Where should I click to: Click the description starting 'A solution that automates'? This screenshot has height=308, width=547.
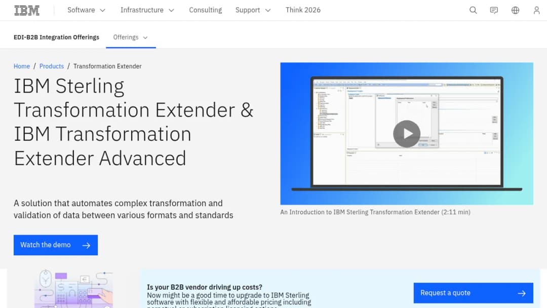coord(124,209)
